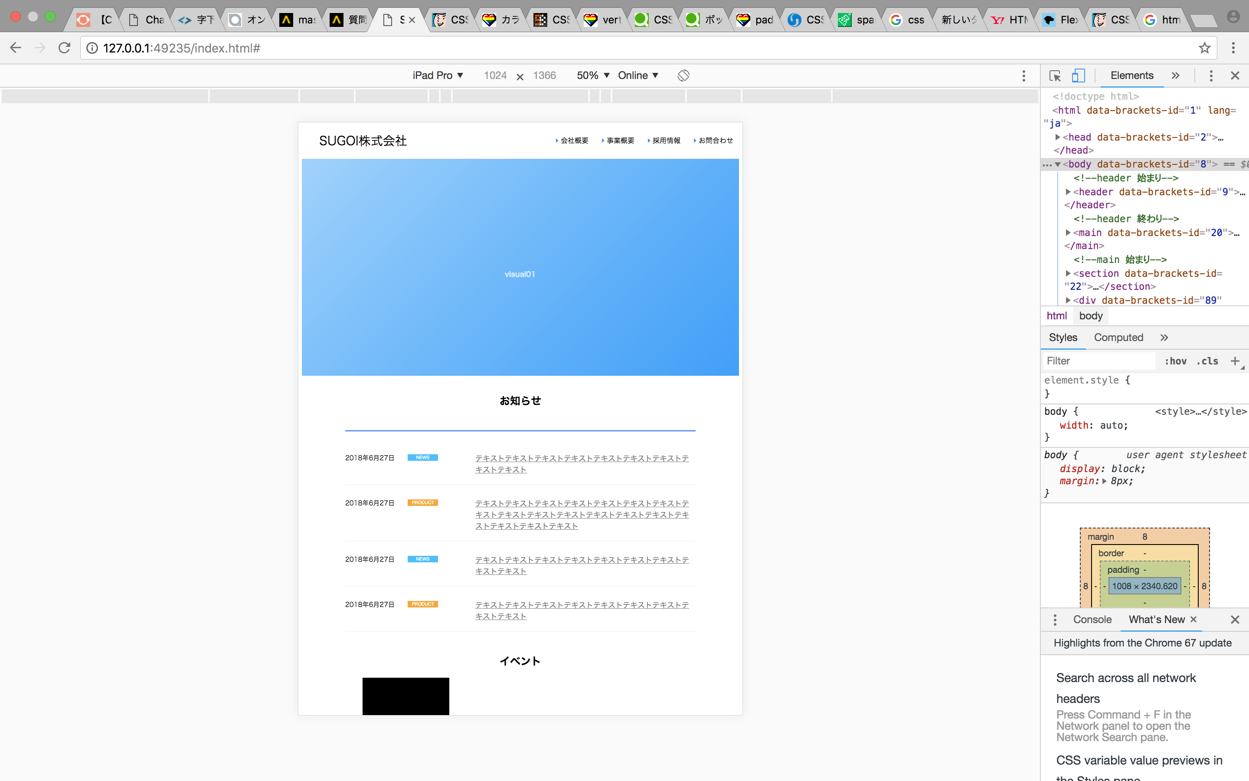Click the new style rule plus icon
1249x781 pixels.
[x=1235, y=361]
